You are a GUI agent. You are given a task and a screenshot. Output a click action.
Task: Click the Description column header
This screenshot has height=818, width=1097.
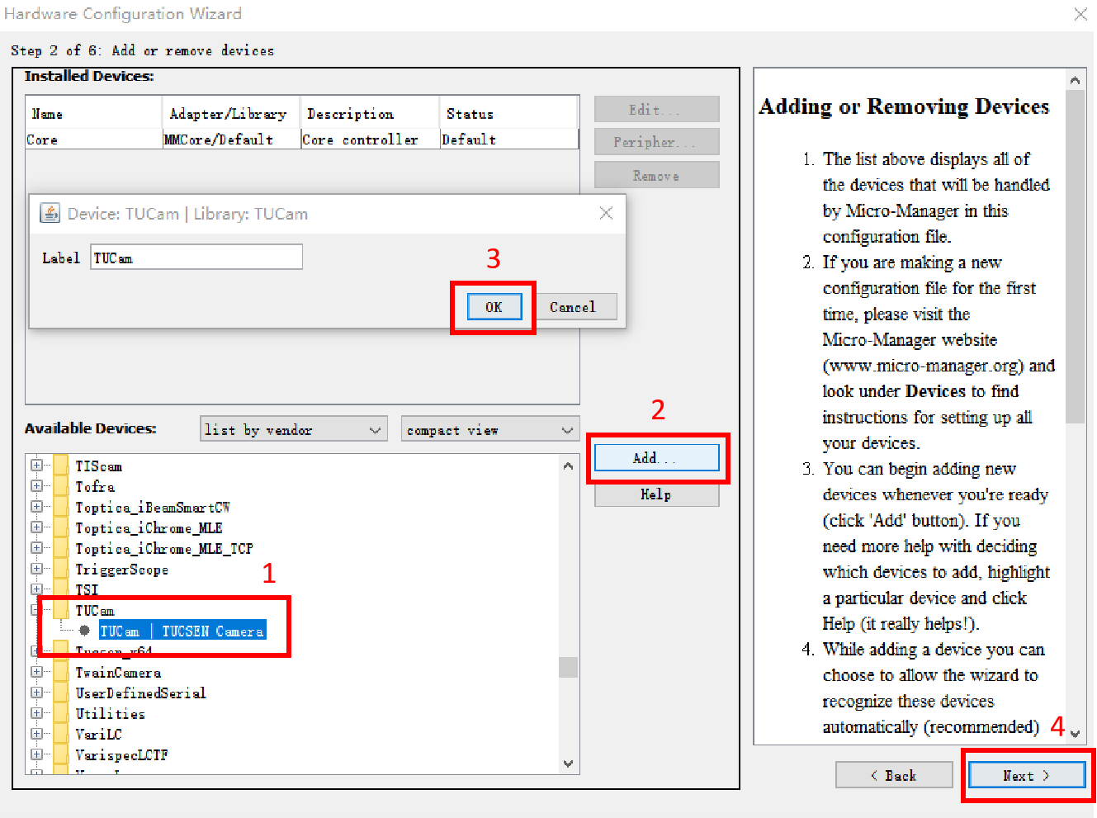(370, 113)
